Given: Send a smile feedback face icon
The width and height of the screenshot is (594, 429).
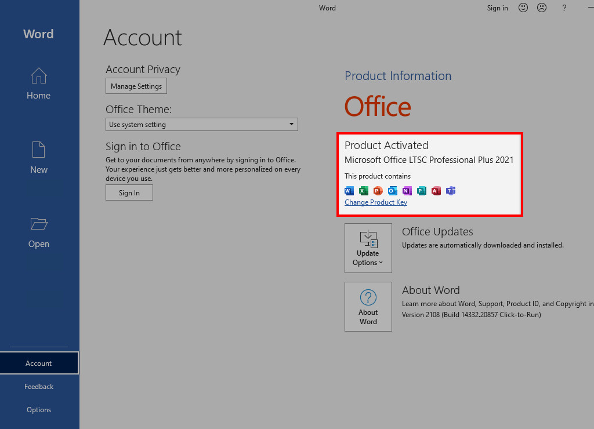Looking at the screenshot, I should click(523, 8).
